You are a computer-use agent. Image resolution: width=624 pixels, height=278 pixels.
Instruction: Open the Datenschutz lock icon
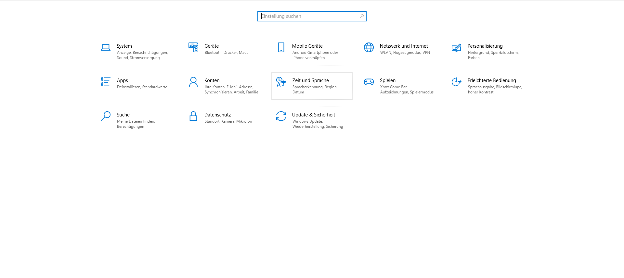click(193, 116)
